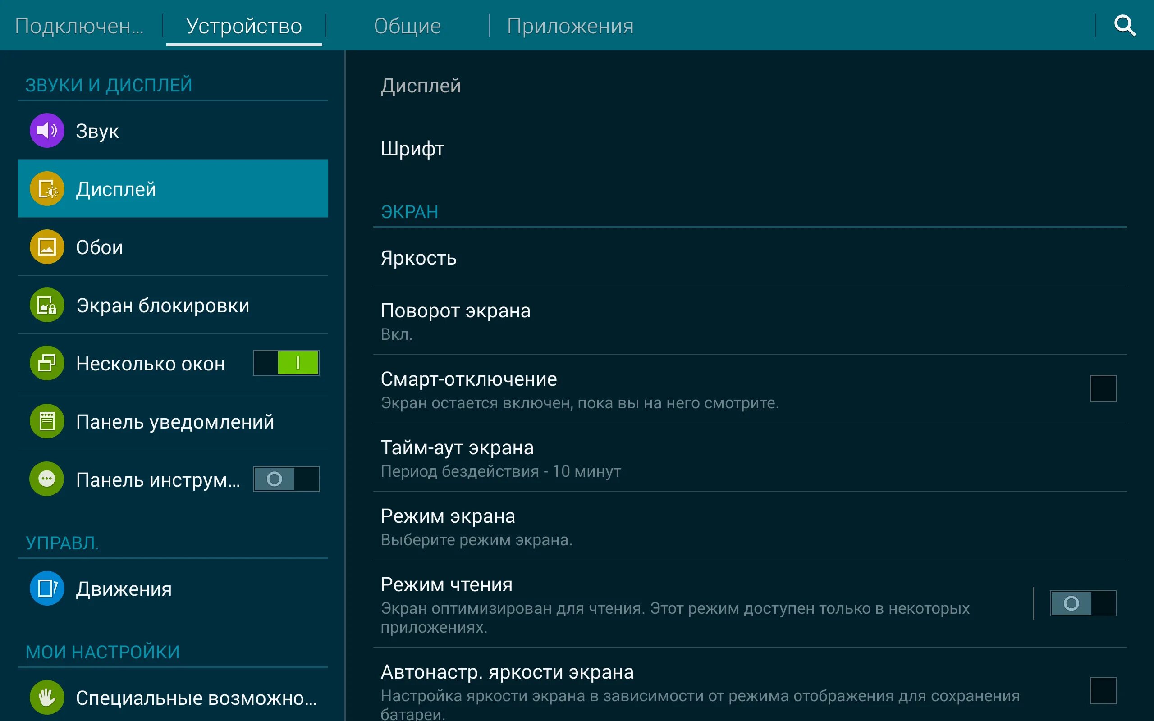1154x721 pixels.
Task: Check the Смарт-отключение checkbox
Action: (1103, 388)
